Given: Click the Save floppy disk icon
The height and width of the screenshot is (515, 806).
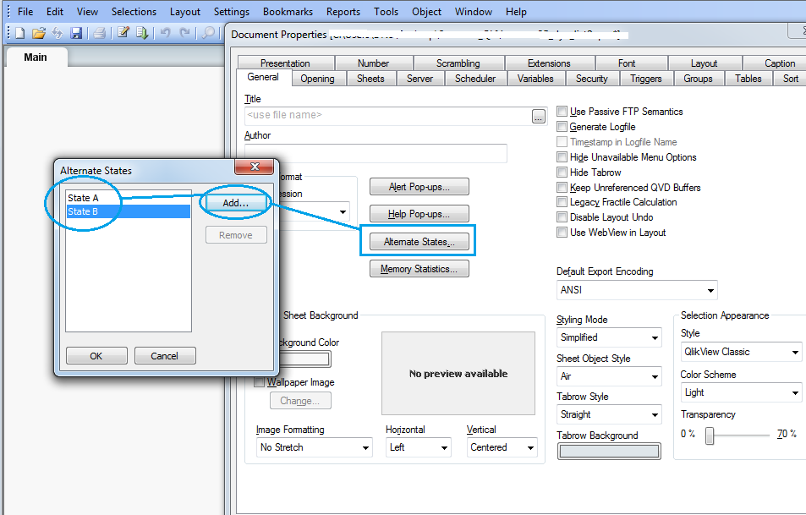Looking at the screenshot, I should [x=76, y=33].
